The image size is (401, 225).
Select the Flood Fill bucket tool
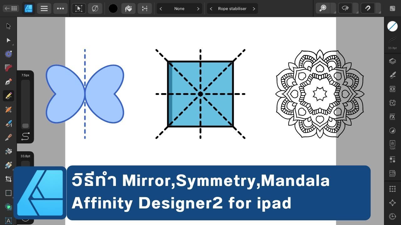coord(8,151)
